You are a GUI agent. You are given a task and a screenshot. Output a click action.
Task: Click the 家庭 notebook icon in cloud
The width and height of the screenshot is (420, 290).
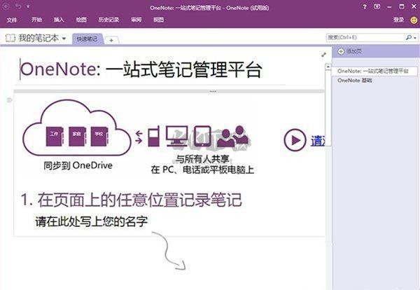point(78,137)
